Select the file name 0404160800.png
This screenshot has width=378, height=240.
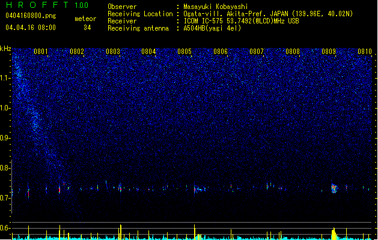tap(31, 16)
